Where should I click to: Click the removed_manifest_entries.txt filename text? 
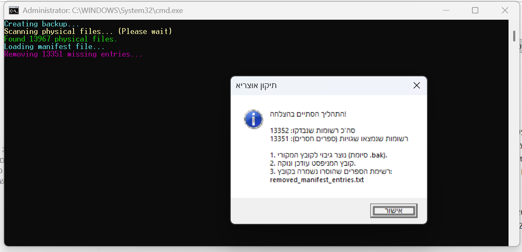(x=316, y=180)
